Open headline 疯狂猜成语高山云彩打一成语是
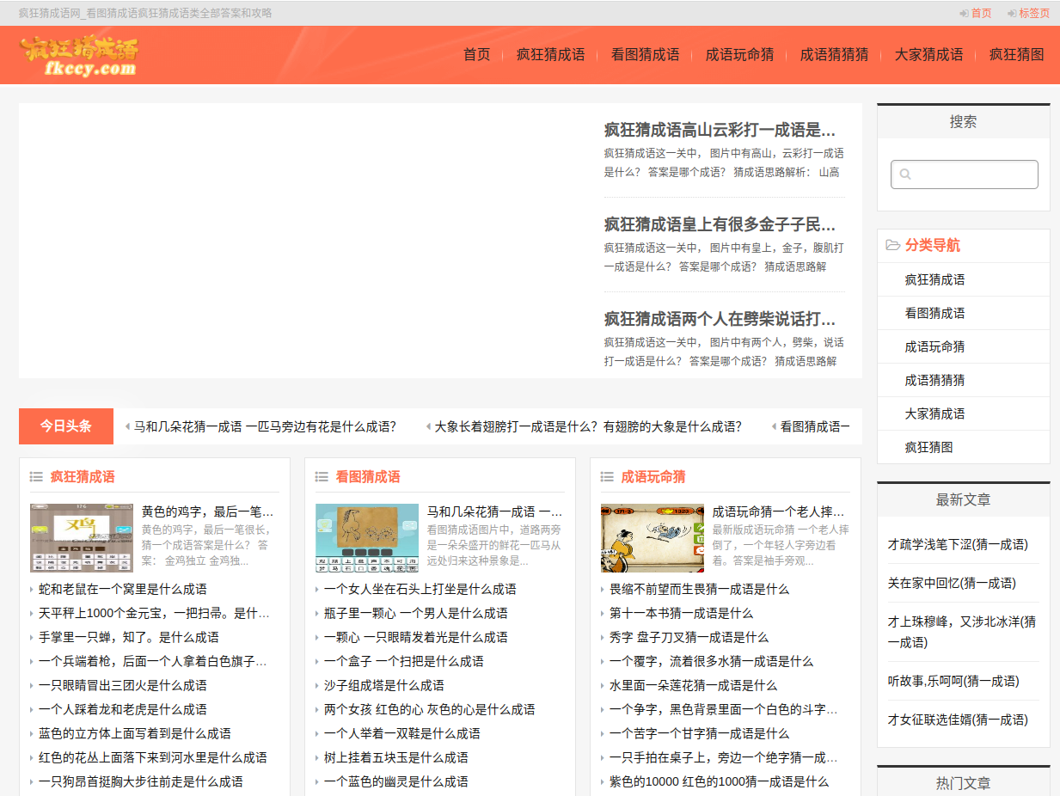This screenshot has width=1060, height=796. [x=720, y=131]
